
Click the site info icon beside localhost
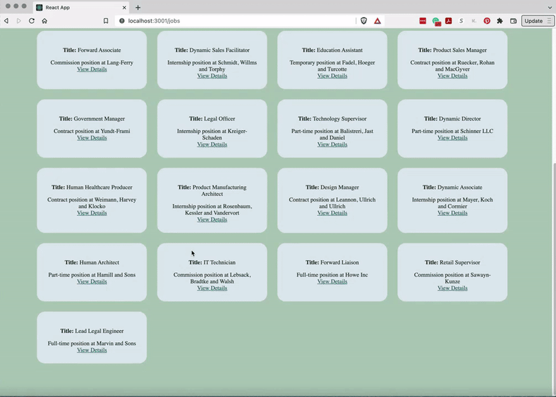coord(121,21)
